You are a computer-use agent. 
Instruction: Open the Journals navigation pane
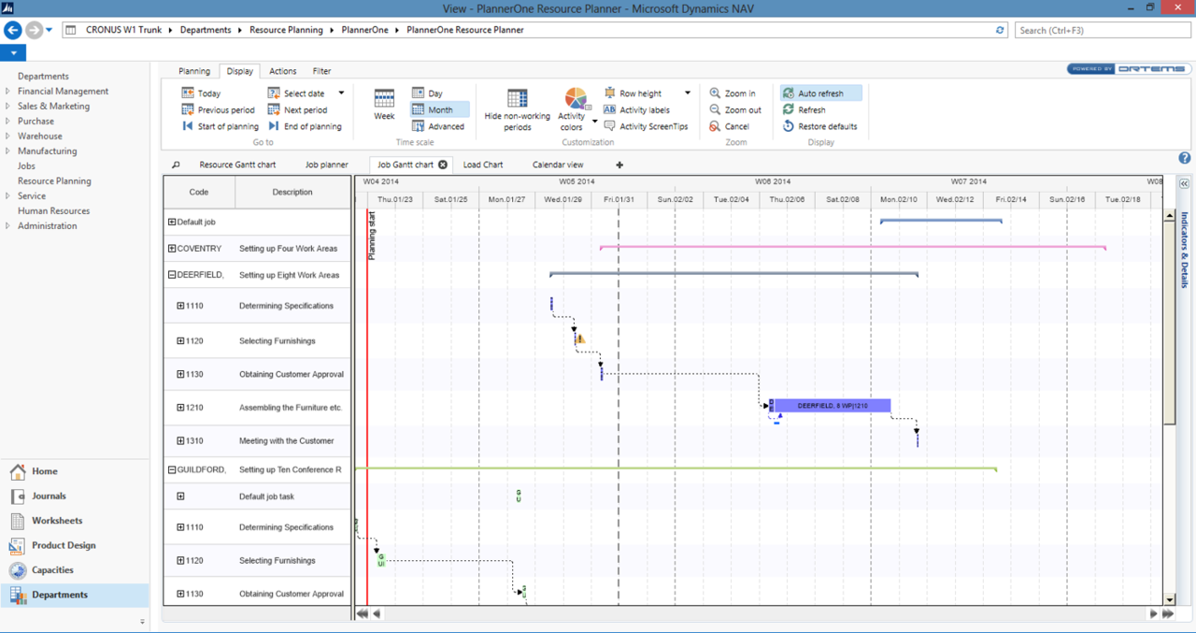(x=75, y=496)
